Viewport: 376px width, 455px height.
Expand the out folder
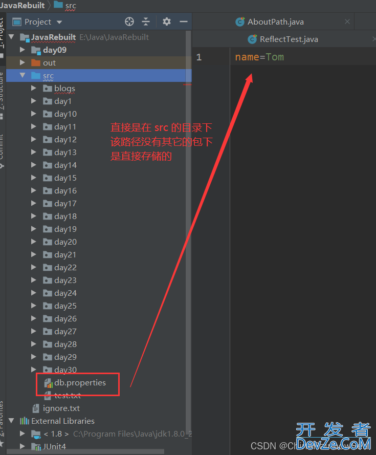[23, 62]
